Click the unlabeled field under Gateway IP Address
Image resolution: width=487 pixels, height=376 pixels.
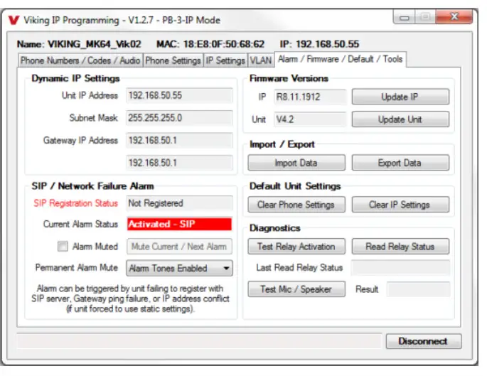[179, 163]
